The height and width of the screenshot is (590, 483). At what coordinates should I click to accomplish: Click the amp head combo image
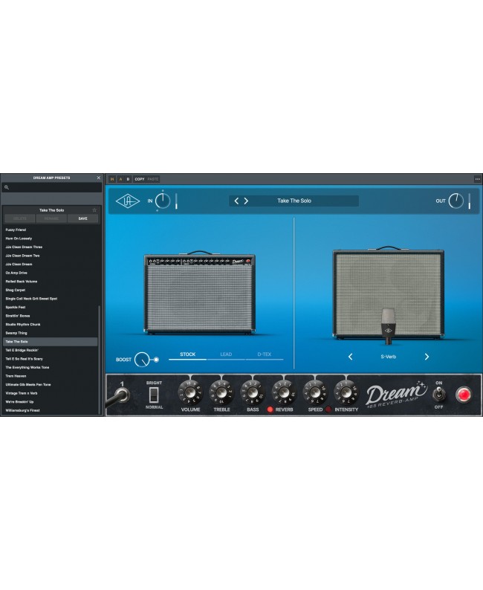pos(200,293)
